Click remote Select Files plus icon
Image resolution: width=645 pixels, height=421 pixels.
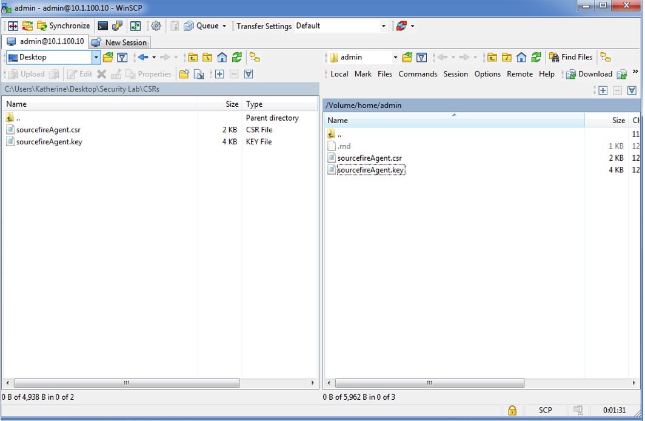pyautogui.click(x=603, y=90)
